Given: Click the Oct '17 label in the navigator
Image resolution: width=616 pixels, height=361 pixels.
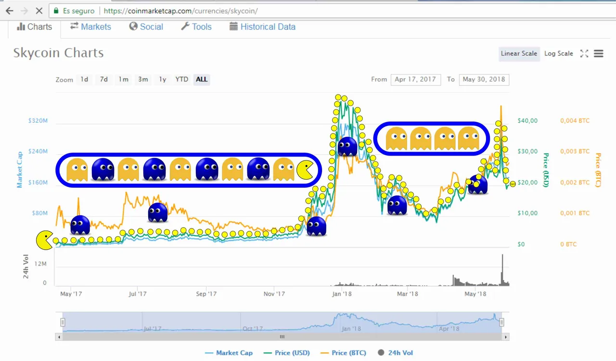Looking at the screenshot, I should click(x=253, y=329).
